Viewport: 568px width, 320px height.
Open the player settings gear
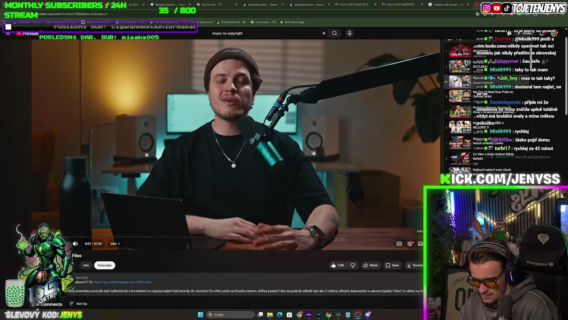click(x=410, y=244)
